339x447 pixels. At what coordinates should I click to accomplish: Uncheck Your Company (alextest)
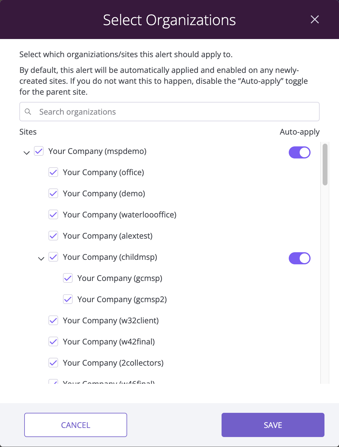pos(53,236)
